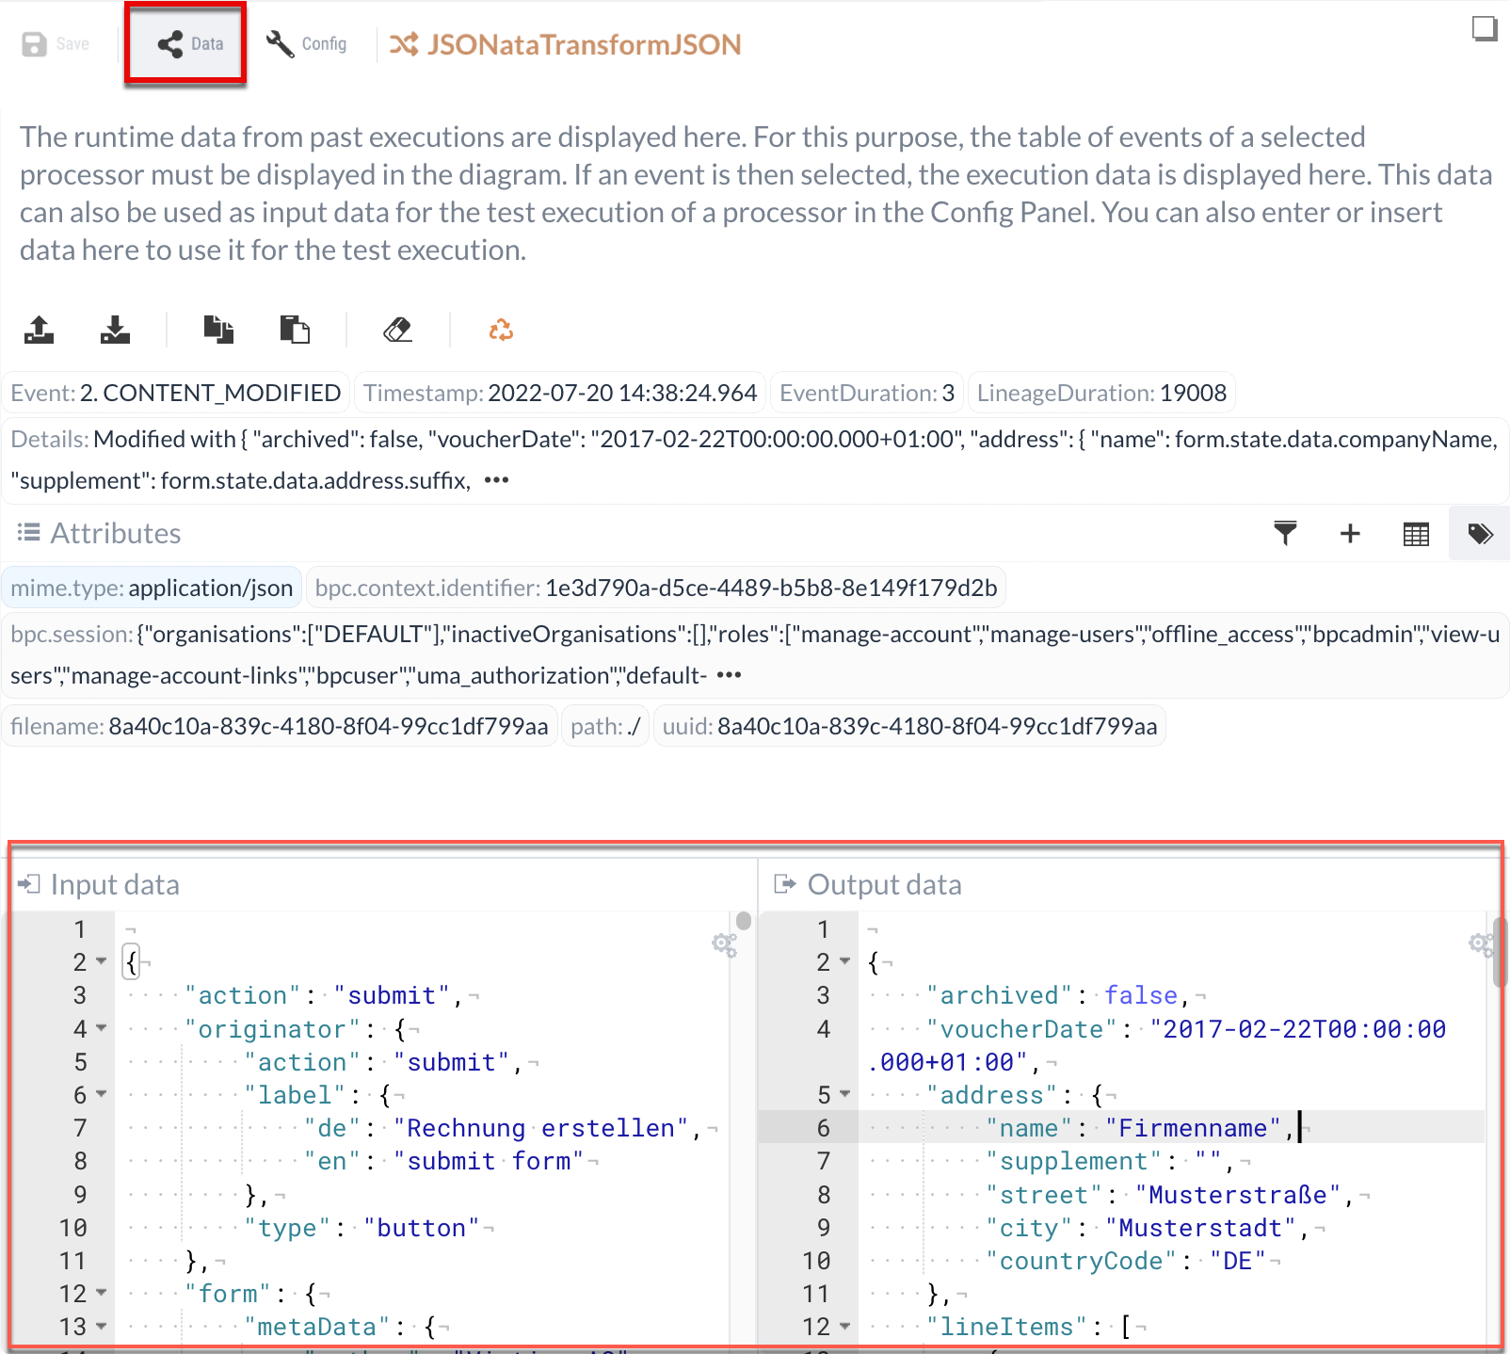This screenshot has width=1510, height=1354.
Task: Select the filename attribute chip
Action: click(280, 726)
